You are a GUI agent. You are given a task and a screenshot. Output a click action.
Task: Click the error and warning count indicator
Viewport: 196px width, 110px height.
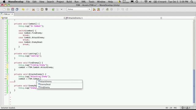pyautogui.click(x=186, y=108)
